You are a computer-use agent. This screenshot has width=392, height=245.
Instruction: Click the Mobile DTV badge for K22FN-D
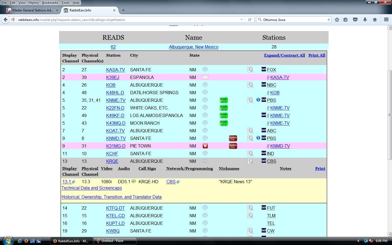point(224,108)
